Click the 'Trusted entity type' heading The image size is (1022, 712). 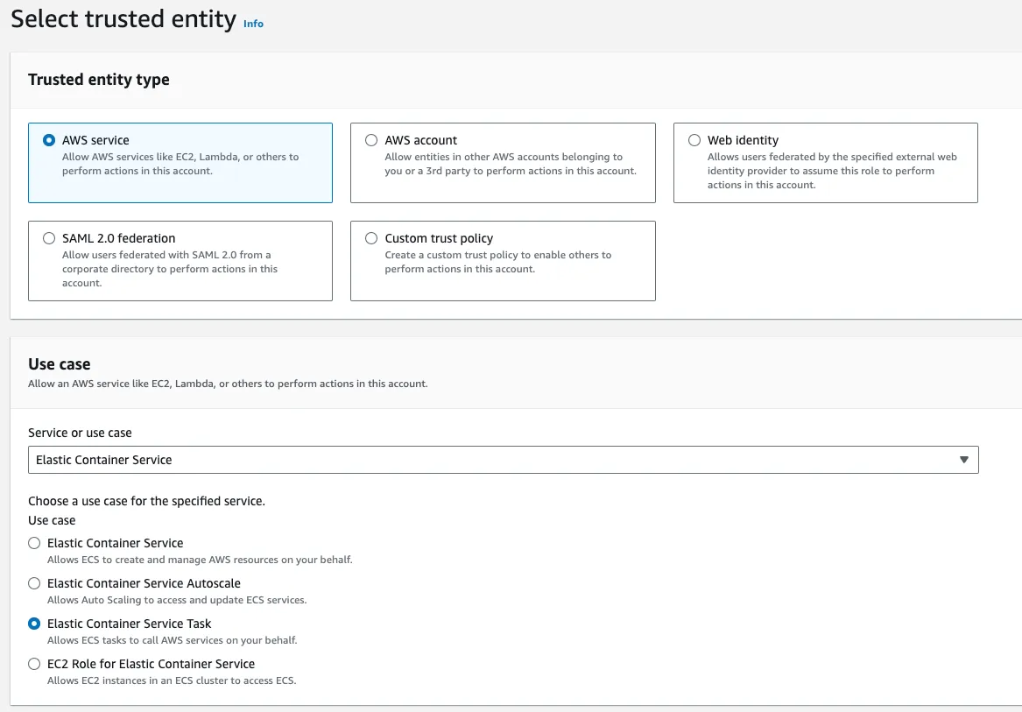(98, 80)
